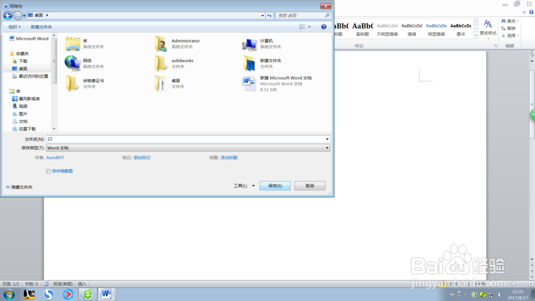
Task: Open the Administrator folder icon
Action: click(x=160, y=44)
